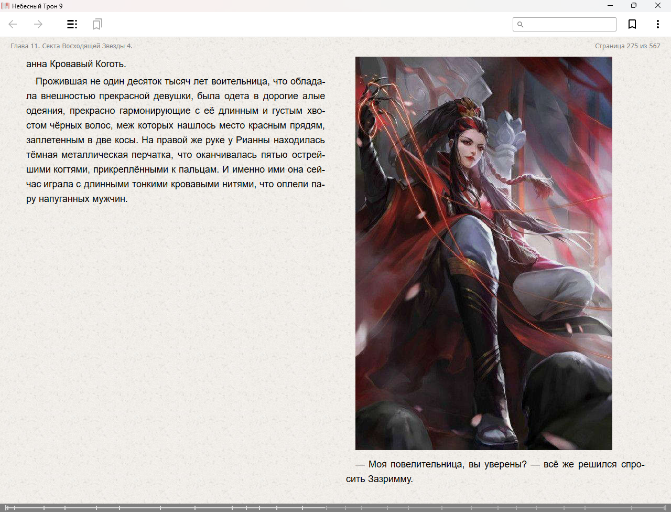The width and height of the screenshot is (671, 512).
Task: Minimize the reader window
Action: tap(610, 6)
